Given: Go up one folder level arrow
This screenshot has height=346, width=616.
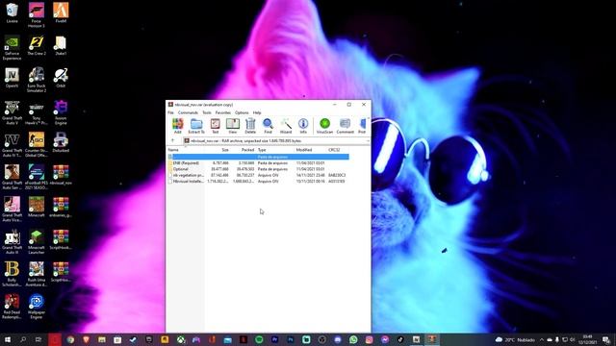Looking at the screenshot, I should 172,140.
